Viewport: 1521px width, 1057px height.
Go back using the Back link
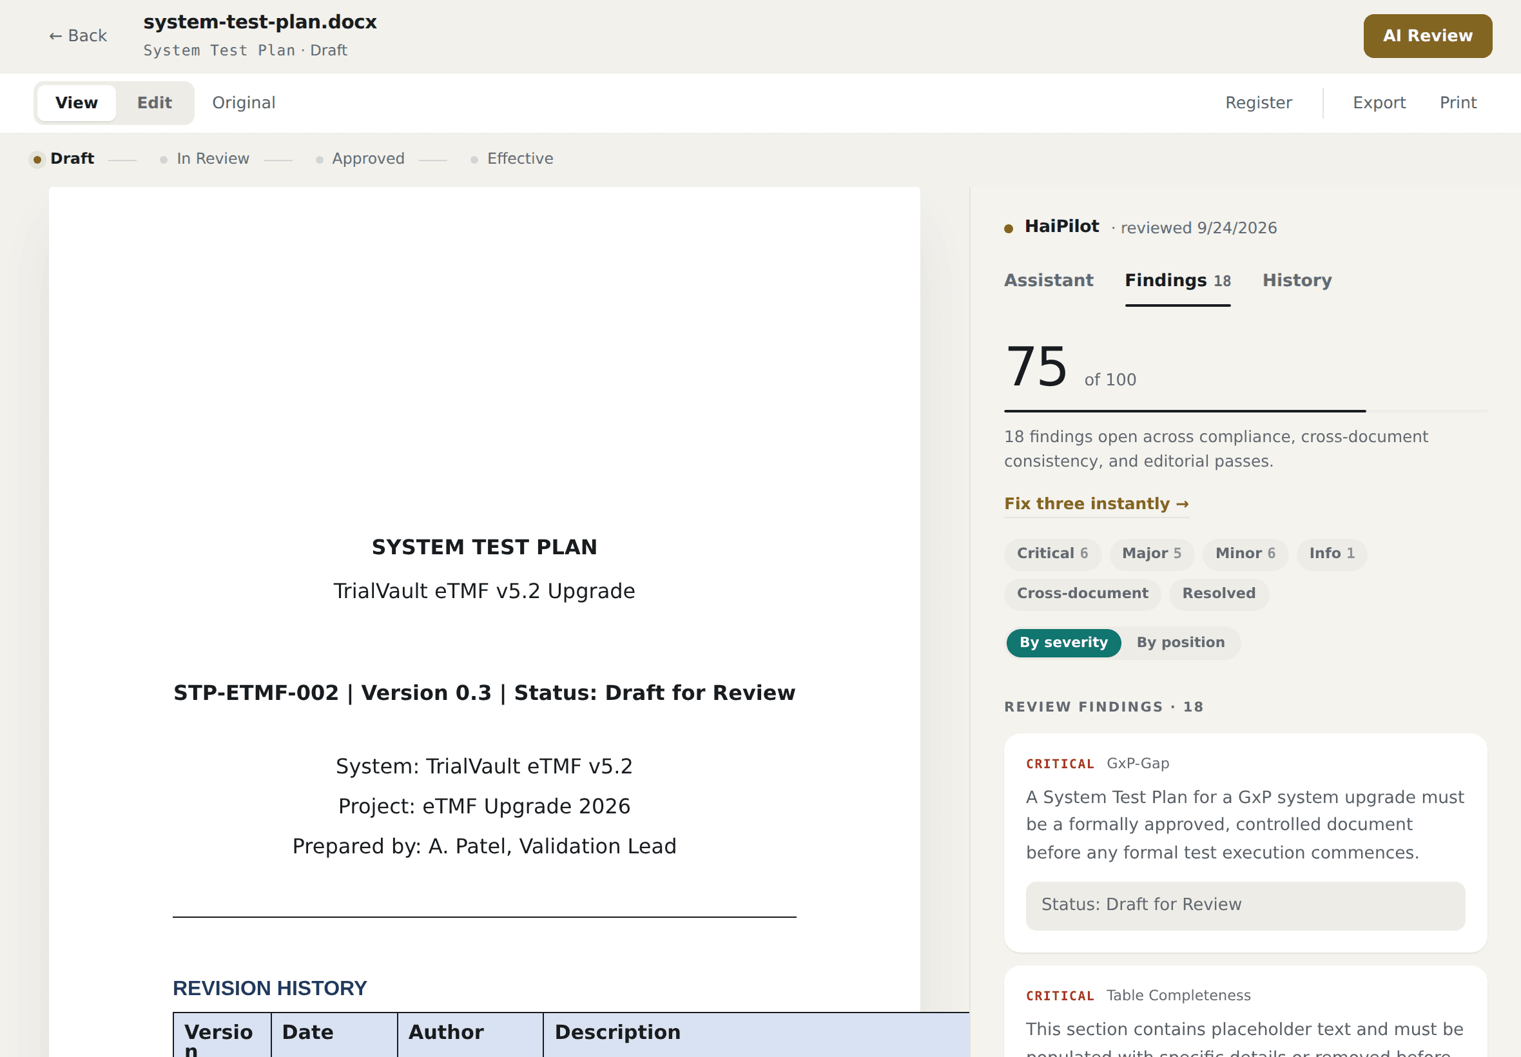77,35
